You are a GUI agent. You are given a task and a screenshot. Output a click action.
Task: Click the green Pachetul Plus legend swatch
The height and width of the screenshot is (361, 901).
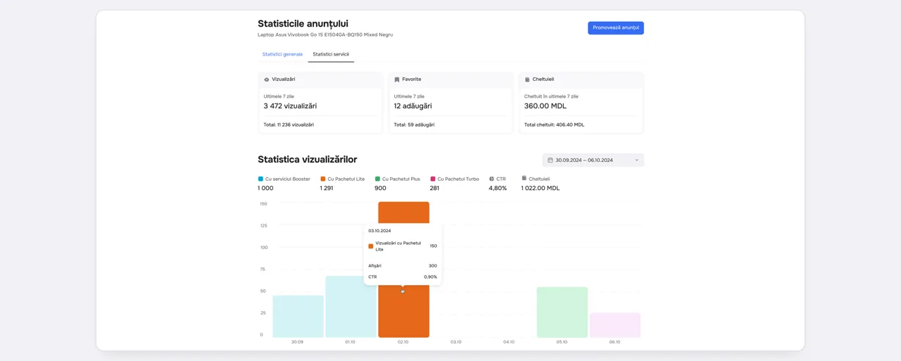coord(377,179)
